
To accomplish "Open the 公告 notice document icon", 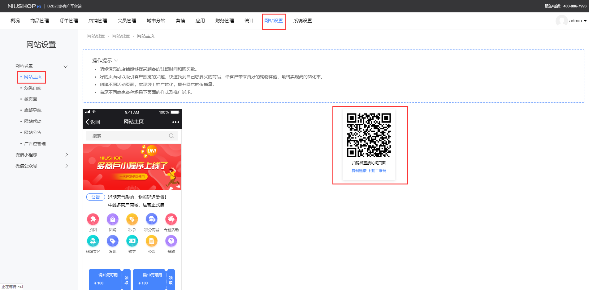I will [x=152, y=241].
